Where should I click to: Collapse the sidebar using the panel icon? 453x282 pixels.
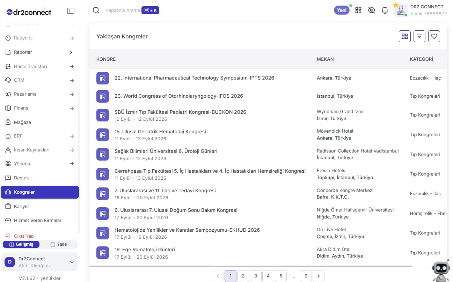pos(71,11)
